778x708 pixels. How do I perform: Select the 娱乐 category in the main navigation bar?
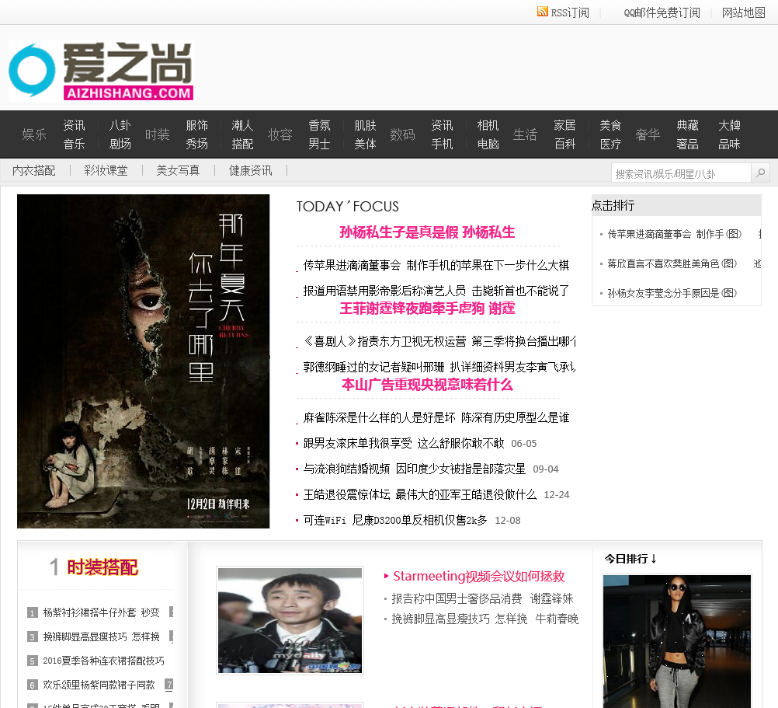point(34,134)
